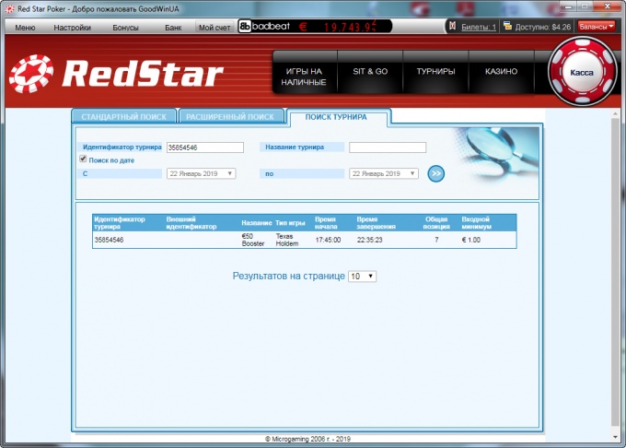The height and width of the screenshot is (448, 626).
Task: Click the Название турнира input field
Action: point(388,147)
